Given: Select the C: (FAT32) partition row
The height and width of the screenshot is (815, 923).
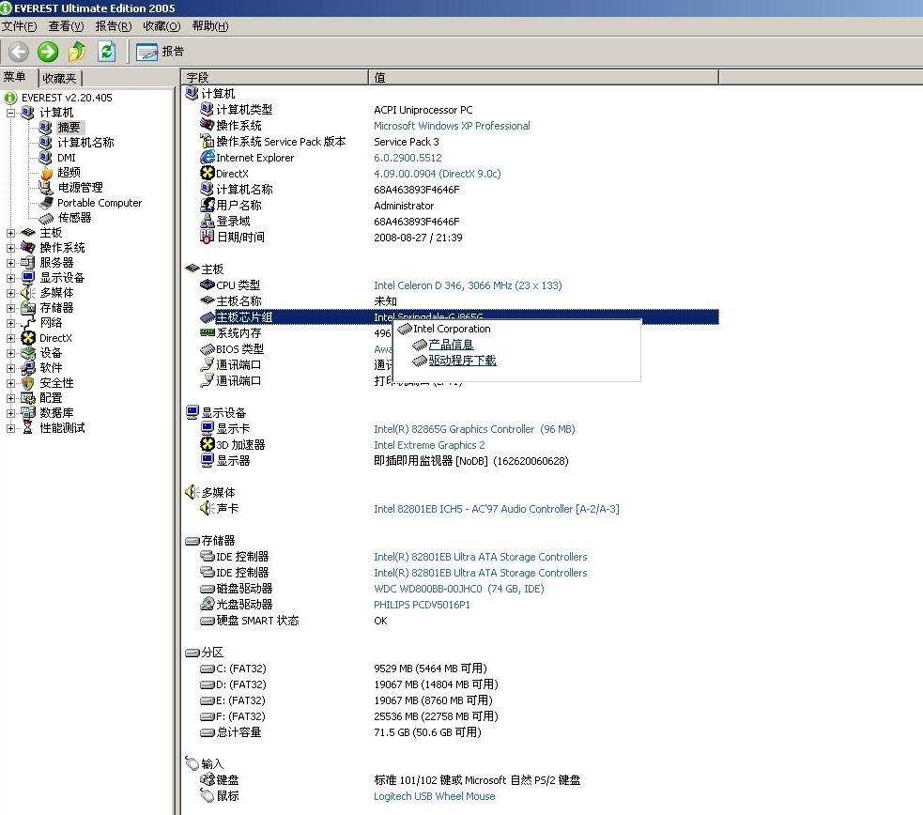Looking at the screenshot, I should [x=459, y=669].
